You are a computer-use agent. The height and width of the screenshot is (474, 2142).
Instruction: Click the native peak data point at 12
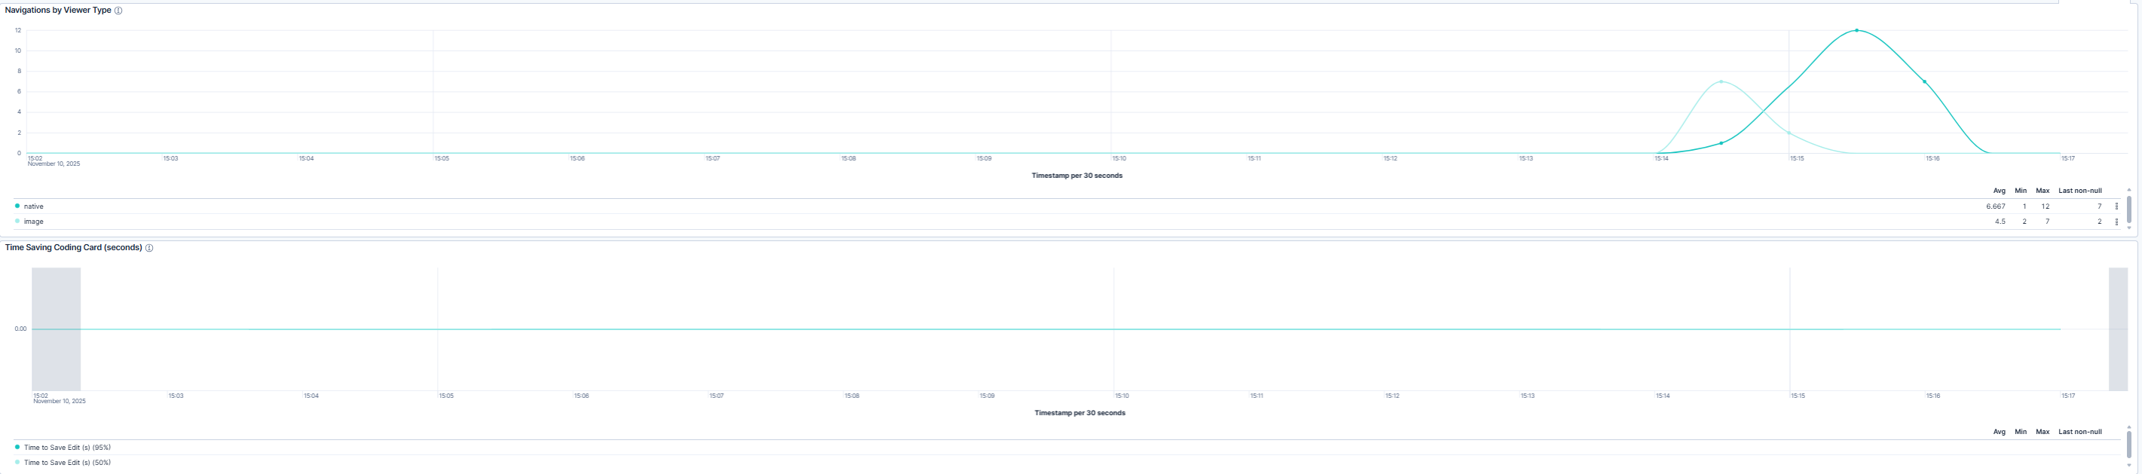pyautogui.click(x=1857, y=31)
